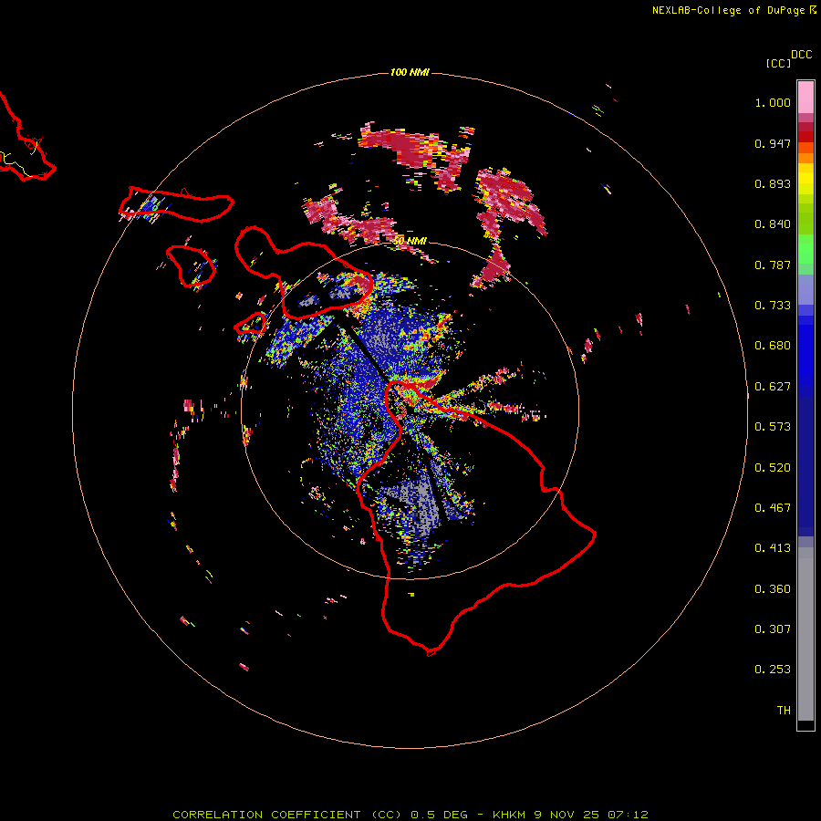Click the 0.520 colorbar value
Screen dimensions: 821x821
point(773,468)
